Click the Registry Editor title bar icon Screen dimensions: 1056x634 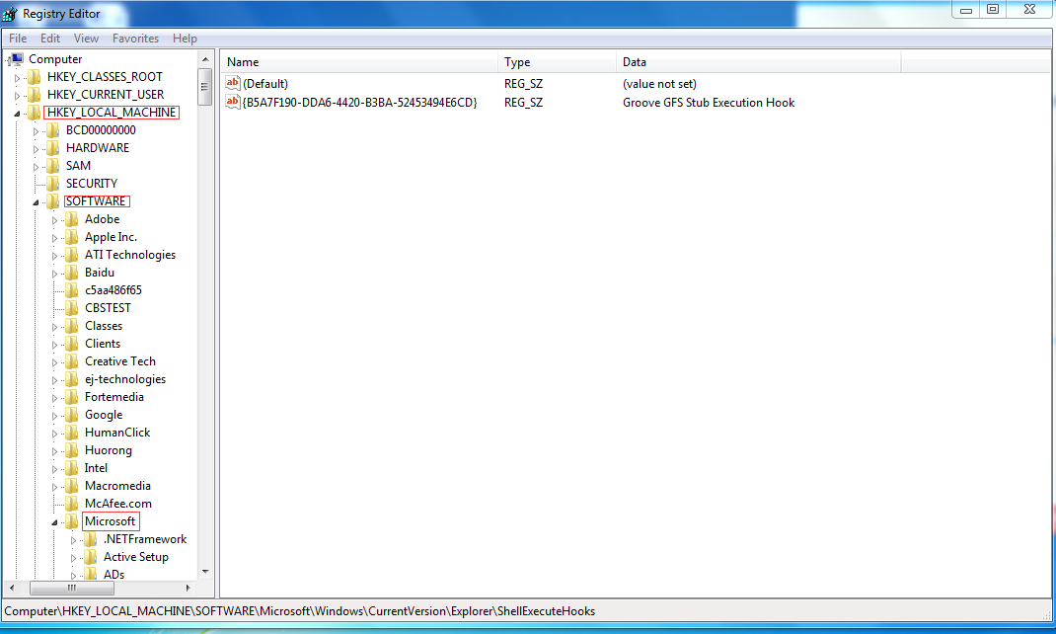pos(11,13)
